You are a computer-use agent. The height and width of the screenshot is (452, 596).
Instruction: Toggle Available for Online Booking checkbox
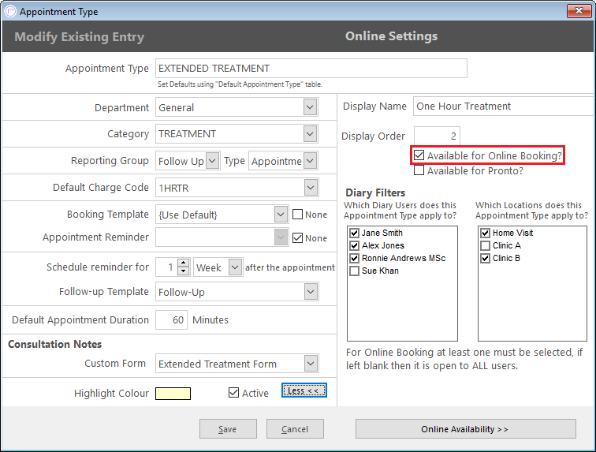click(419, 155)
